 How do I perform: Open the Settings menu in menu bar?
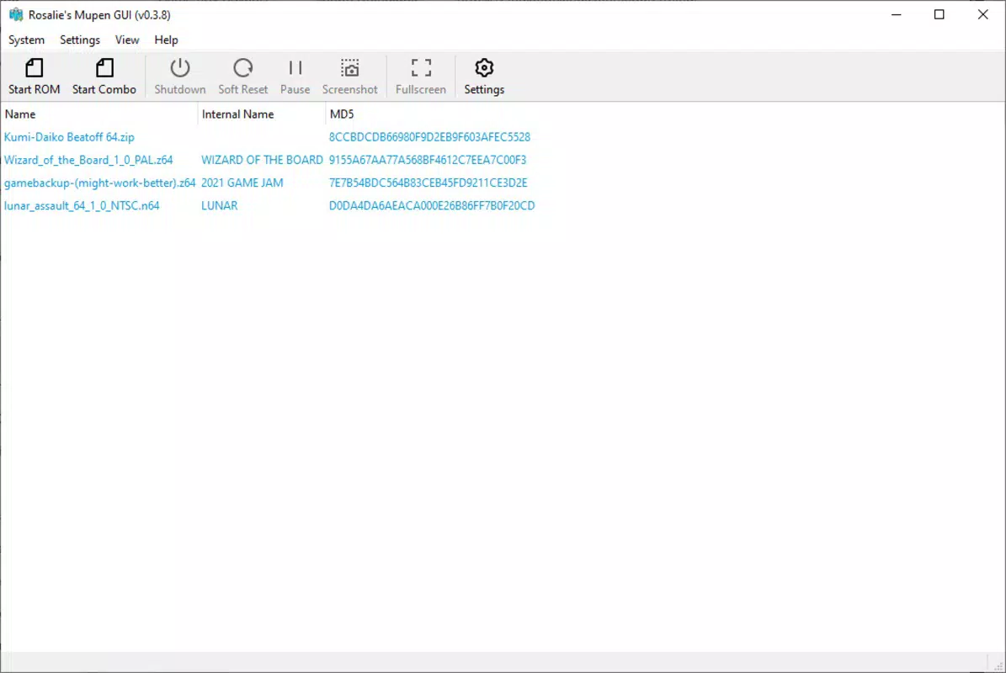[80, 40]
